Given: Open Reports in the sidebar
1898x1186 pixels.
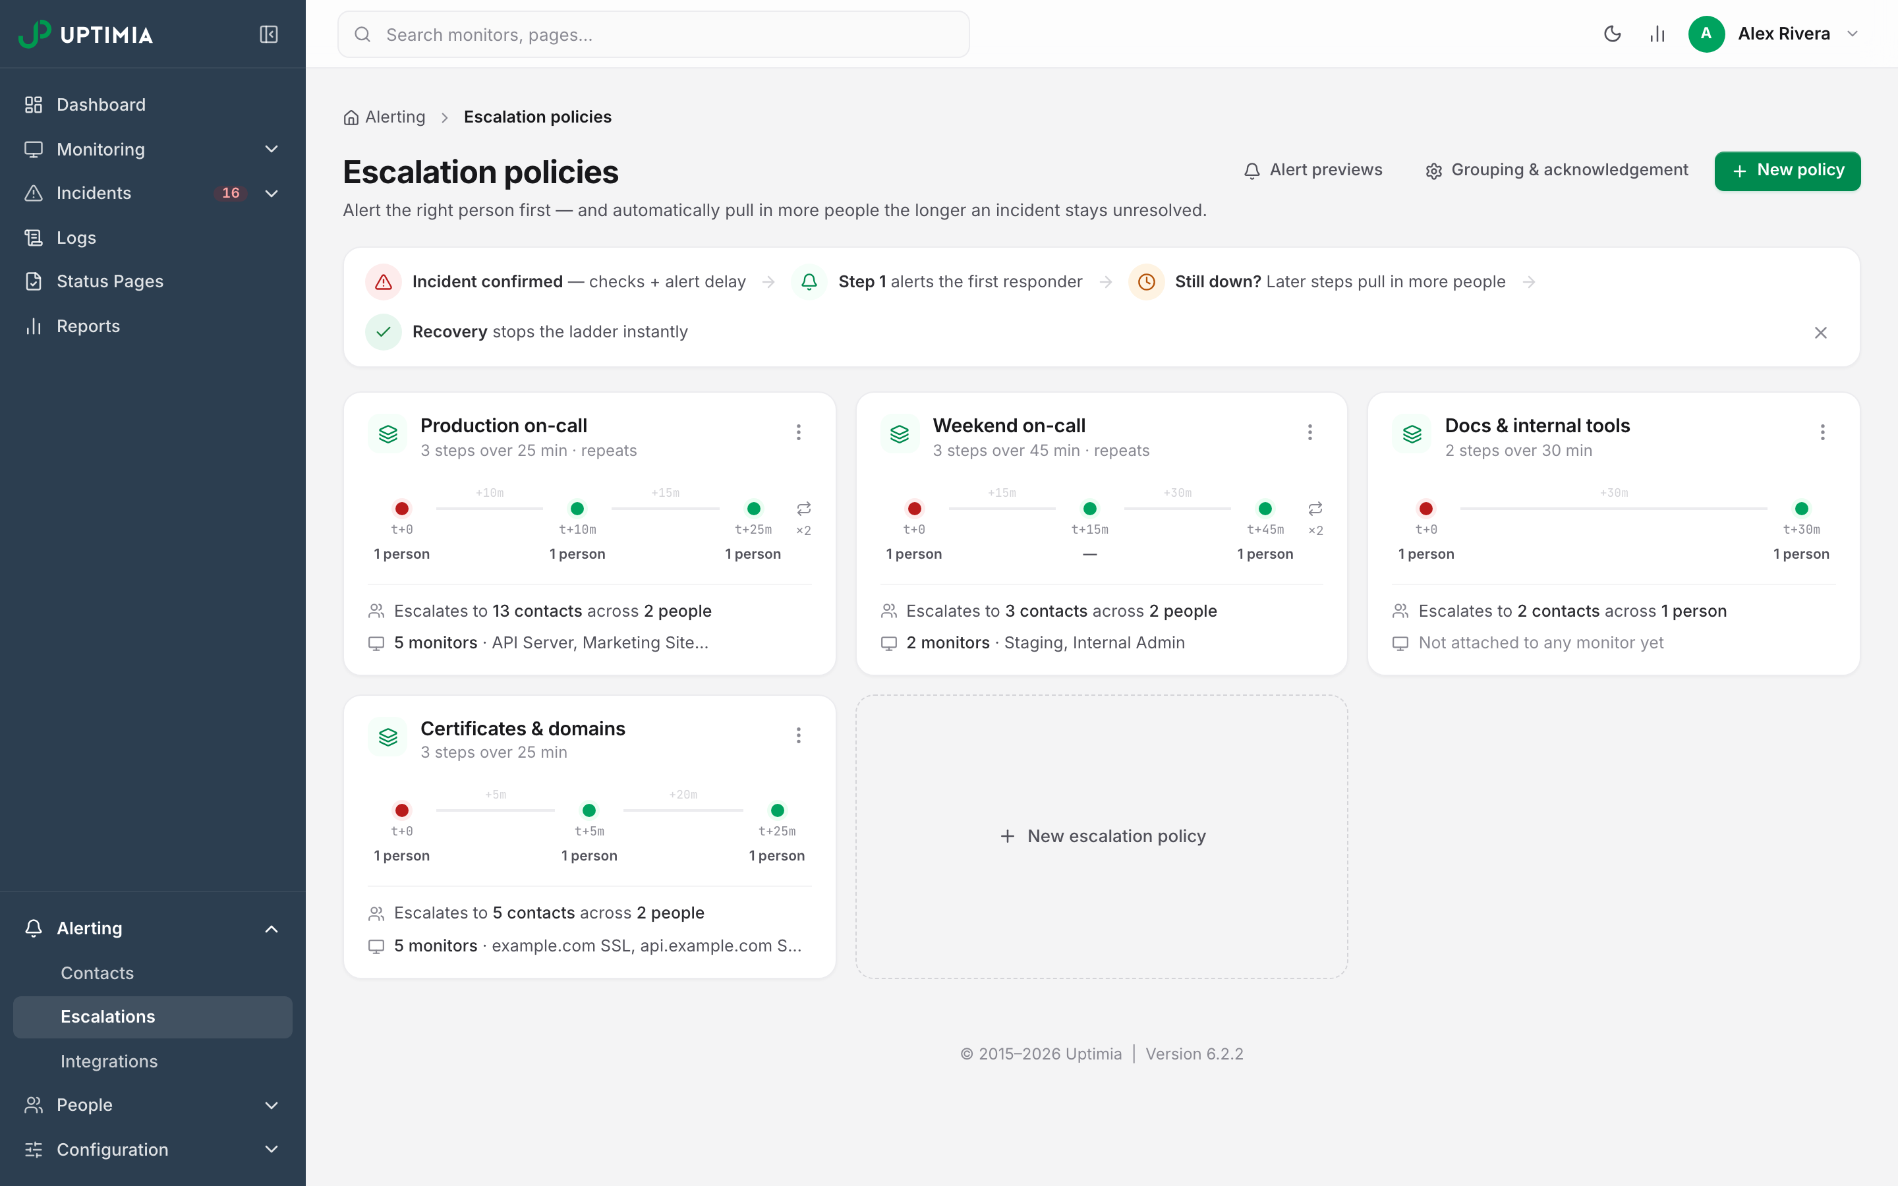Looking at the screenshot, I should 153,325.
